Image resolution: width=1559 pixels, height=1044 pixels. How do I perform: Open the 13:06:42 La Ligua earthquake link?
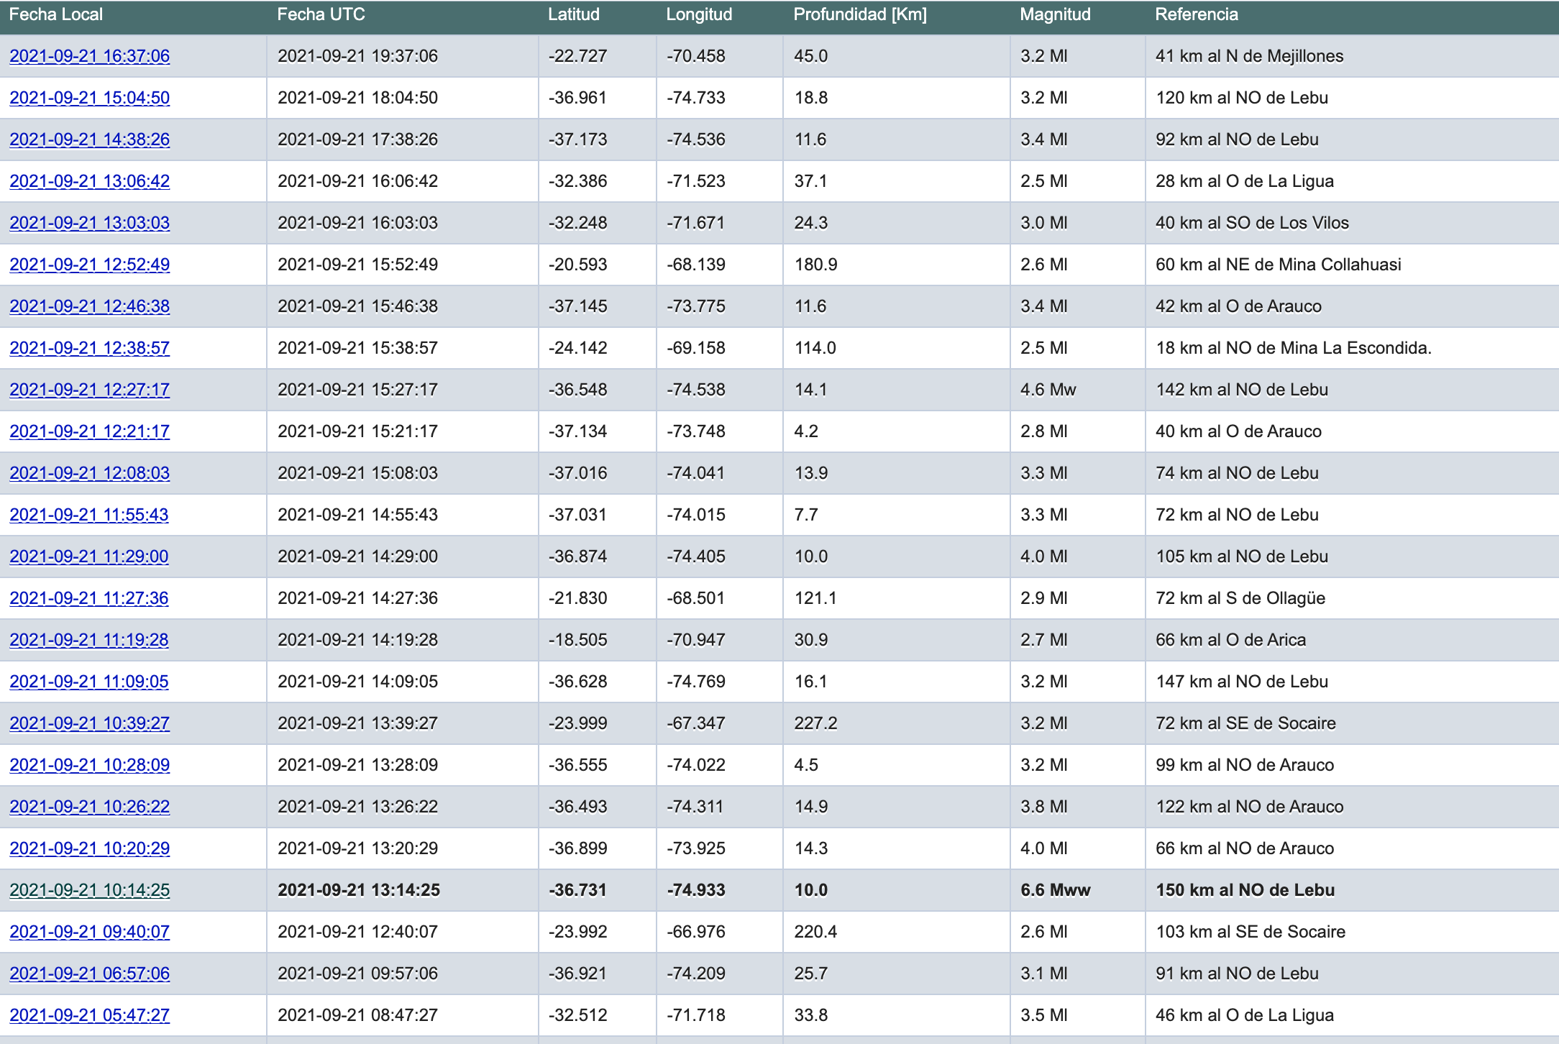90,181
